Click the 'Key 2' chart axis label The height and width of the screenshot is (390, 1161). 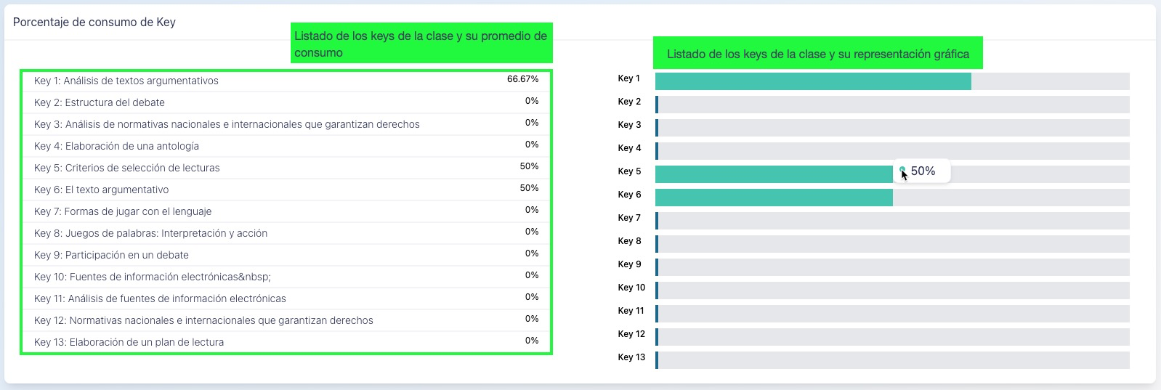pos(629,102)
